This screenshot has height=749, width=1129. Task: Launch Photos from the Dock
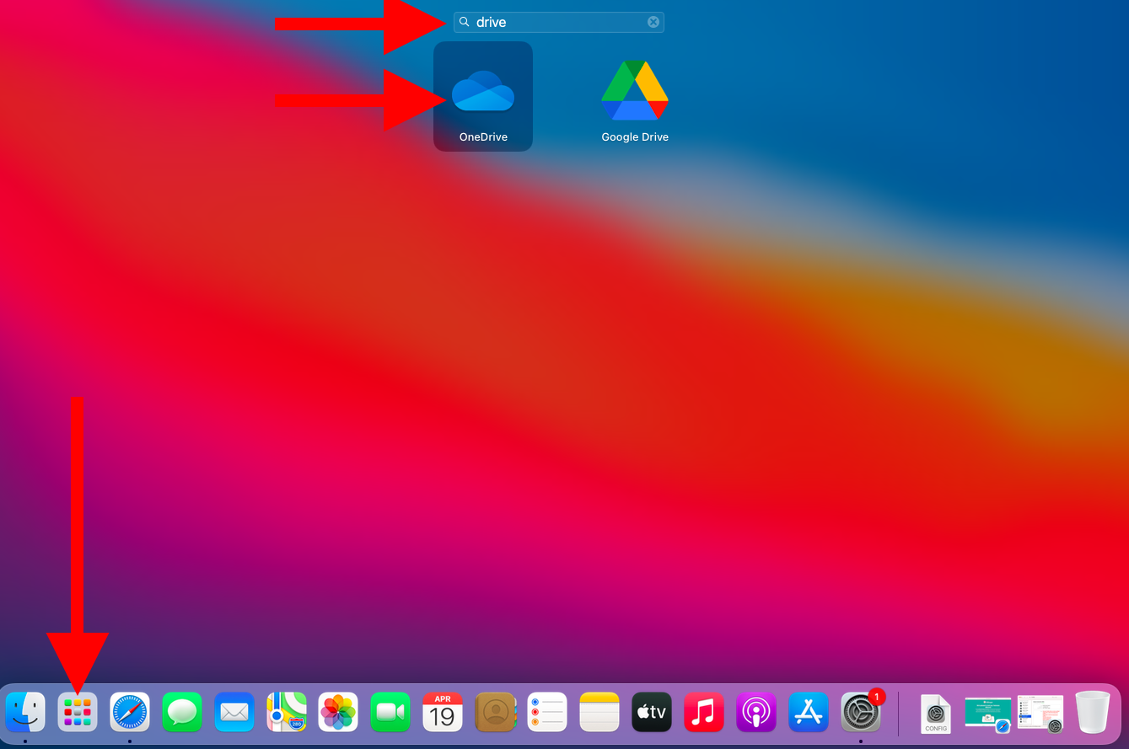338,713
